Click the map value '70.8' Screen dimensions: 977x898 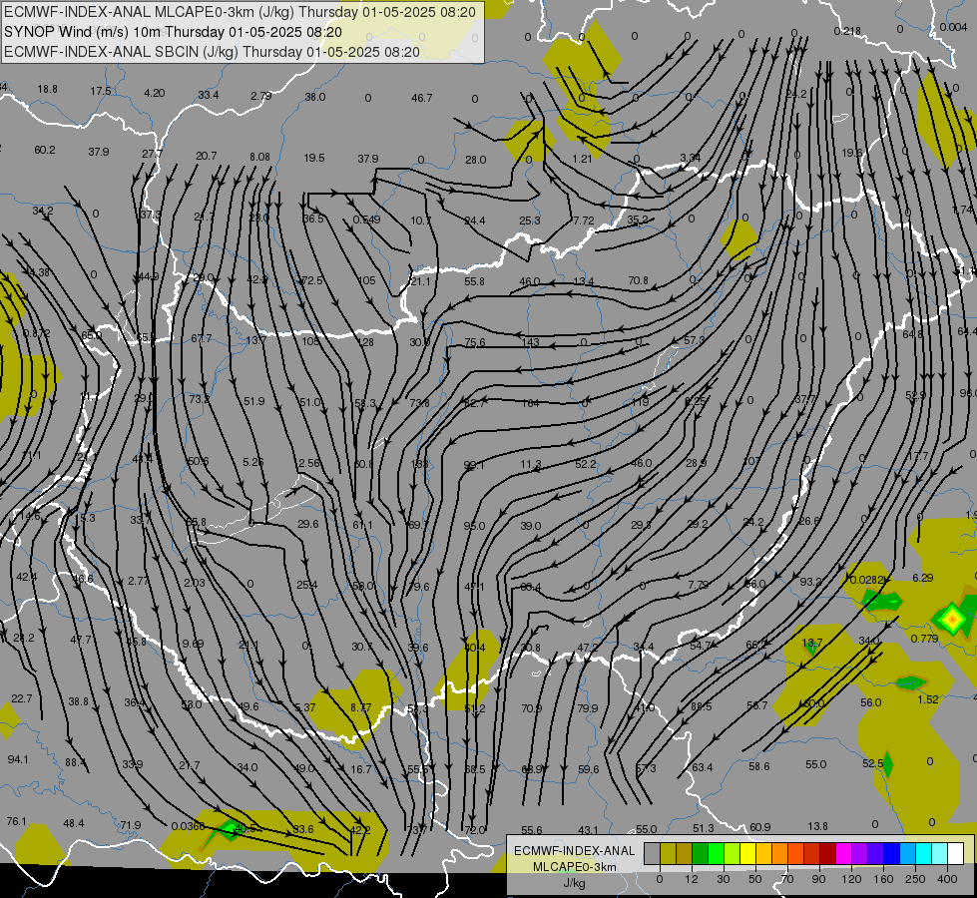638,280
